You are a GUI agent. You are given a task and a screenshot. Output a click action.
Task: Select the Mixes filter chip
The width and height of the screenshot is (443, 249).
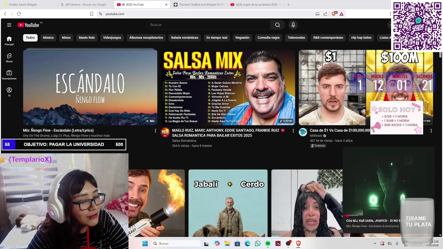point(66,38)
